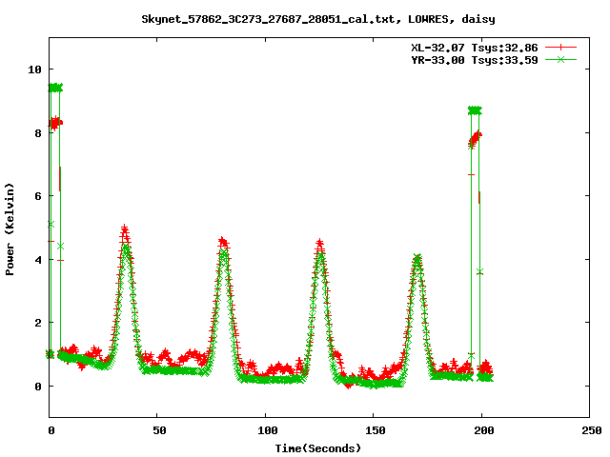Click the first red peak near 35 seconds
Screen dimensions: 610x457
[x=125, y=230]
